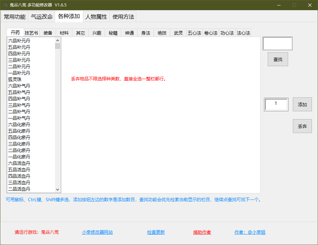View the 使用方法 instructions section
Image resolution: width=318 pixels, height=245 pixels.
click(x=123, y=16)
